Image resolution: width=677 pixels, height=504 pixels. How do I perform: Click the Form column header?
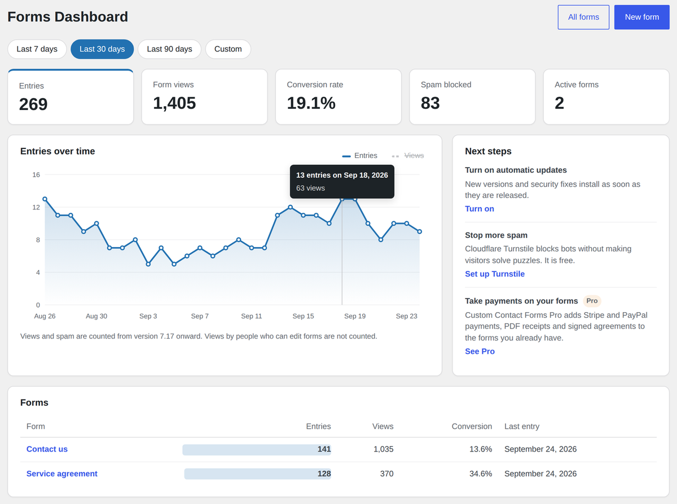[x=36, y=426]
